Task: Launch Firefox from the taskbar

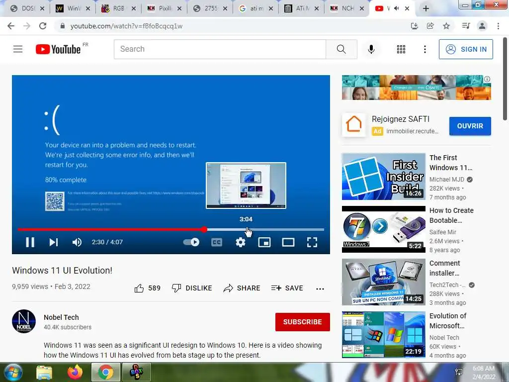Action: [x=75, y=372]
